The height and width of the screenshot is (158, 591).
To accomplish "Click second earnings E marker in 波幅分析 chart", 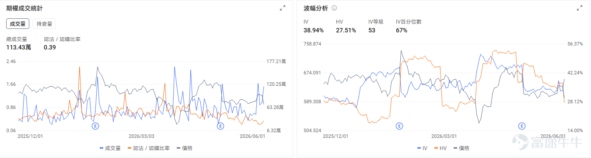I will click(521, 126).
